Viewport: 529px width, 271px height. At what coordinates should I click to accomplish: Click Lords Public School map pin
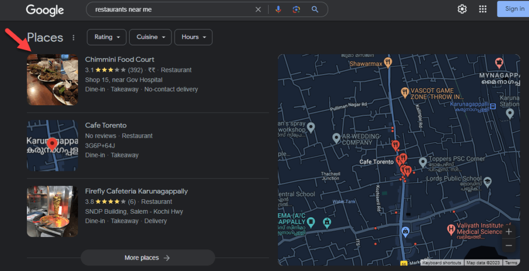(x=487, y=182)
